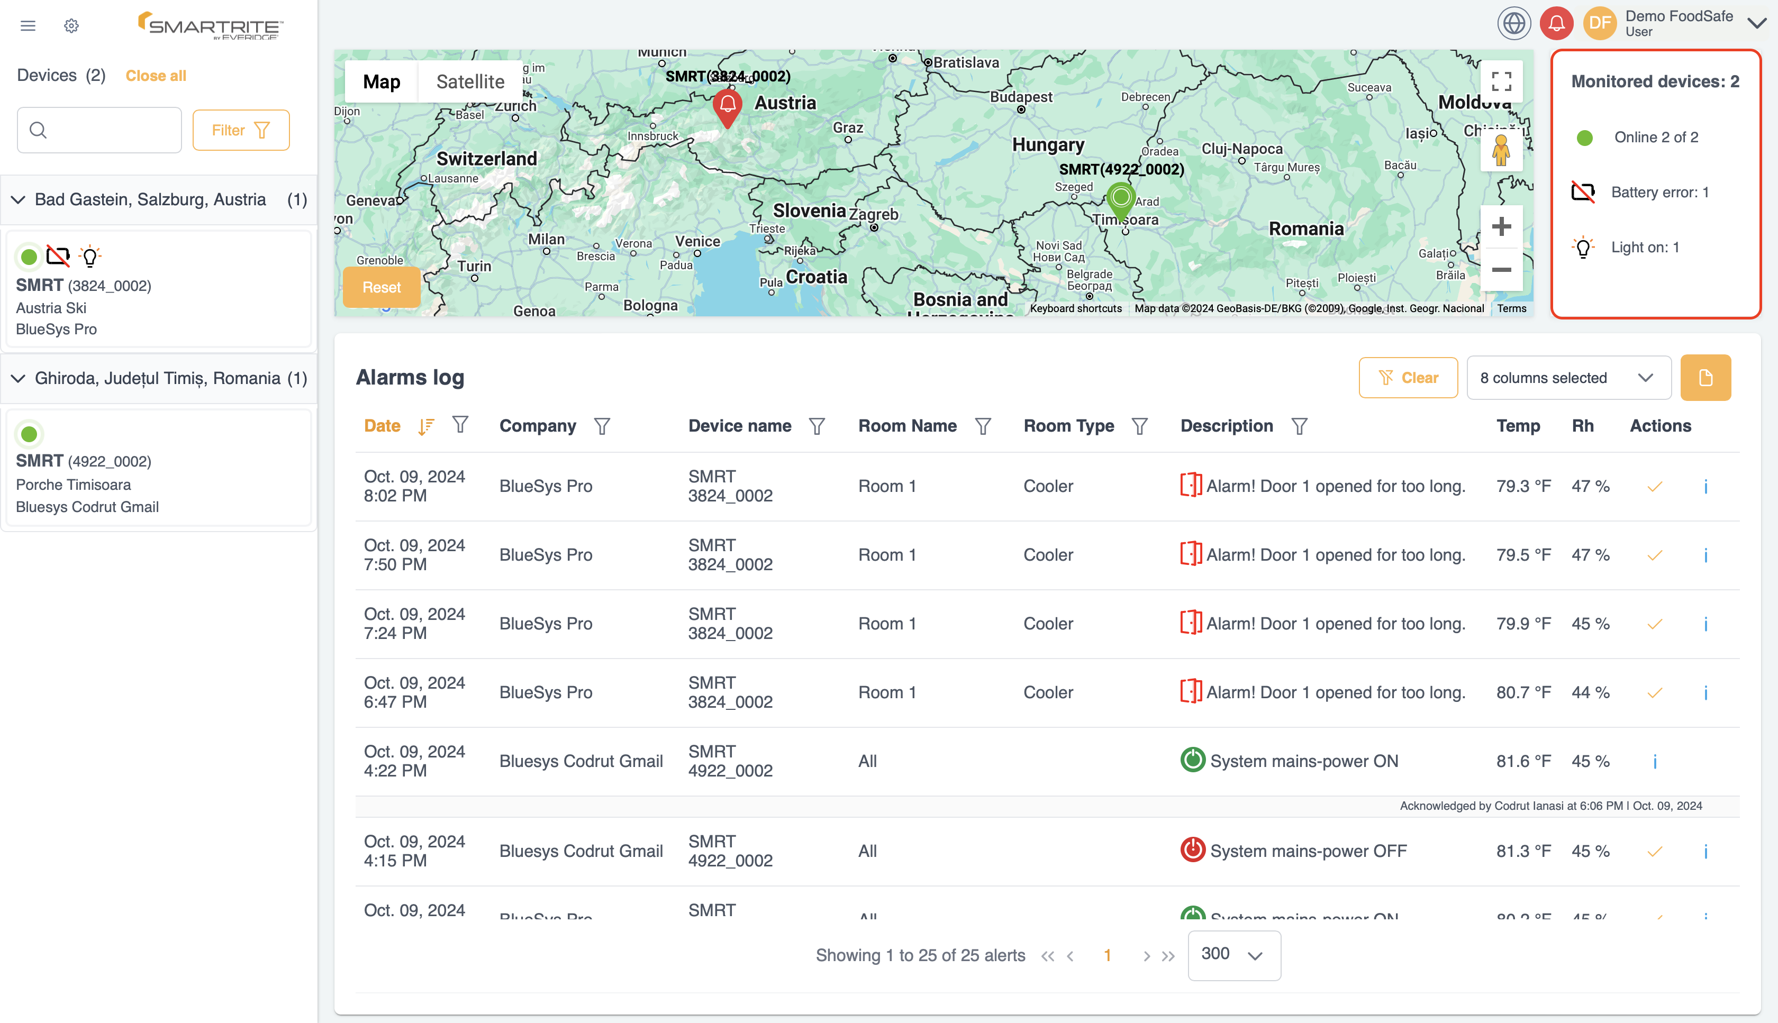Click the Street View pegman icon
This screenshot has height=1023, width=1778.
point(1501,150)
